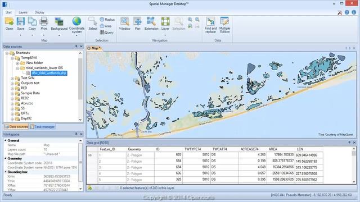
Task: Click the tools settings icon at top right
Action: [340, 12]
